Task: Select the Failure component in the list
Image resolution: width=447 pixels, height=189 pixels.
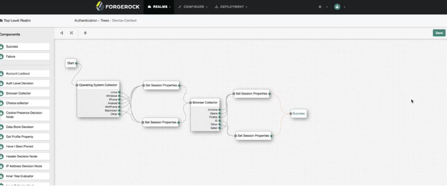Action: click(25, 57)
